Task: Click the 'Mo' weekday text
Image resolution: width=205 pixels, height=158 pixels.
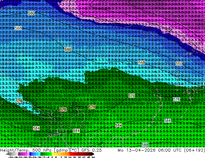Action: (121, 150)
